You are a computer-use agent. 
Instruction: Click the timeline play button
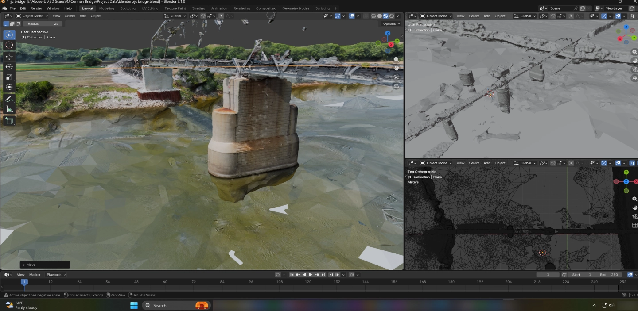click(x=311, y=275)
